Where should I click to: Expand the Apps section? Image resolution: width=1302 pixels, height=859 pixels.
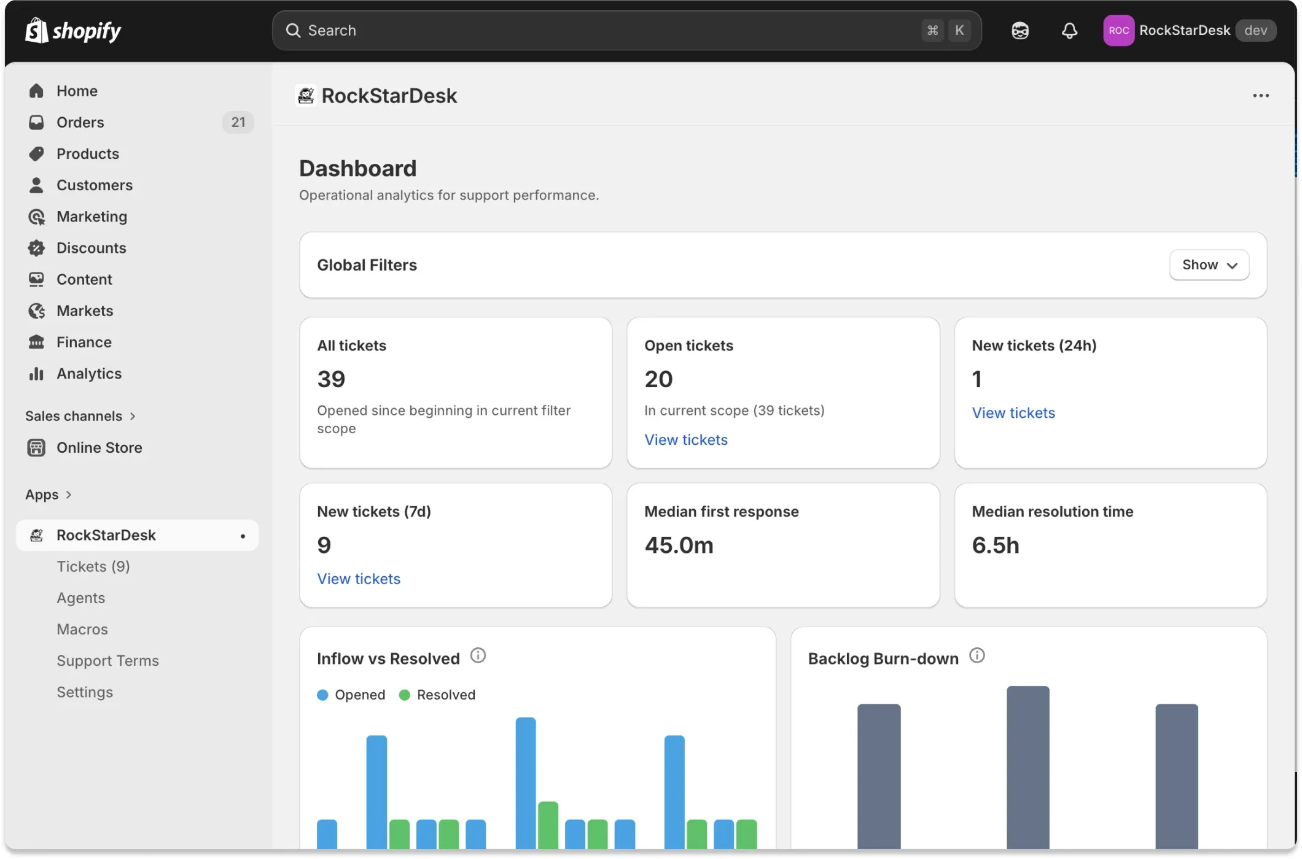(x=49, y=495)
